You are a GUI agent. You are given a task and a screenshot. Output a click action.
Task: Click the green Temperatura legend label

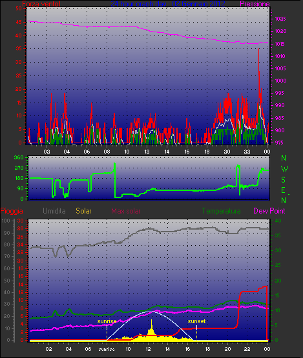[x=221, y=211]
